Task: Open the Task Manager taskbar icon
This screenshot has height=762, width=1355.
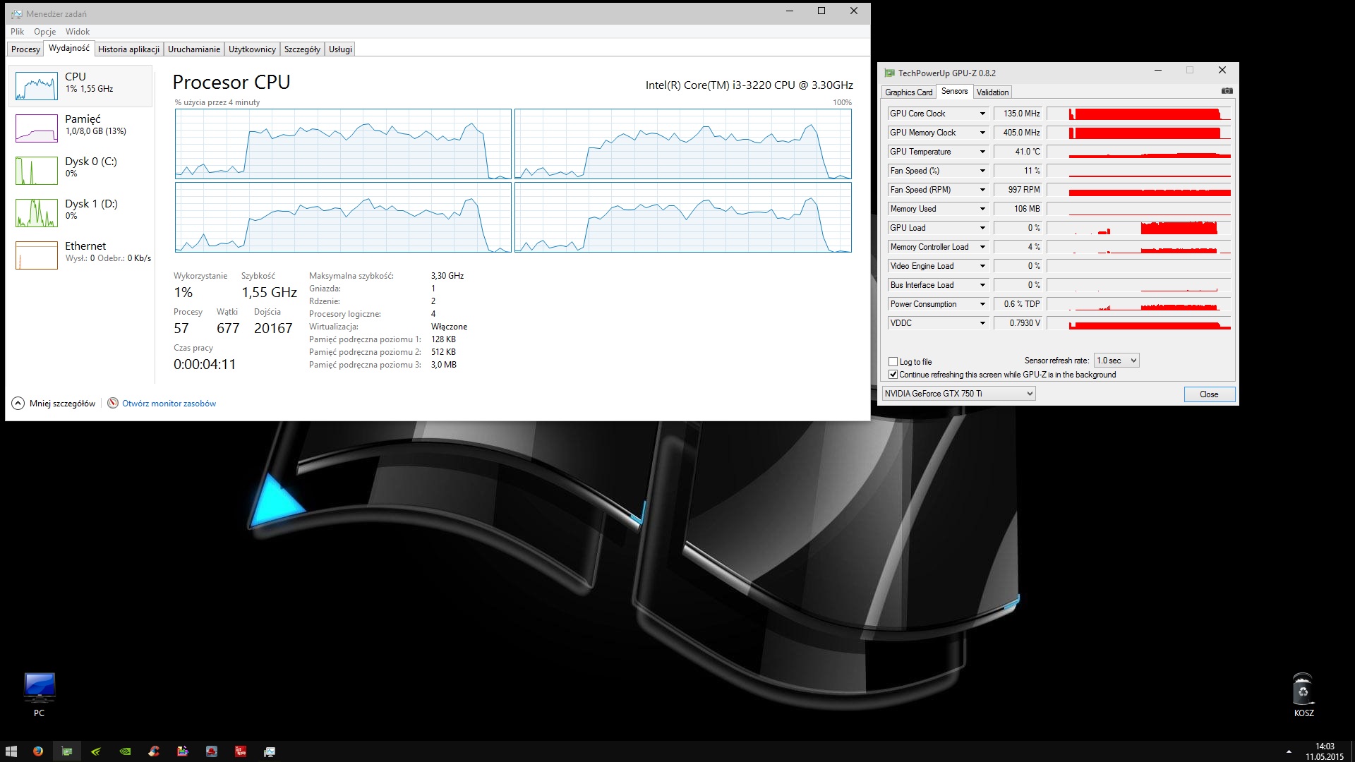Action: coord(269,751)
